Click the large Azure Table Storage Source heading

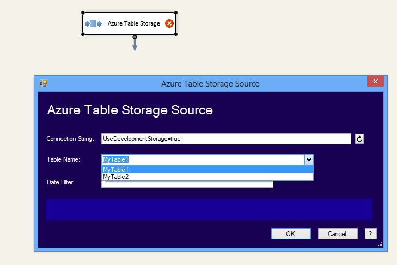click(130, 110)
